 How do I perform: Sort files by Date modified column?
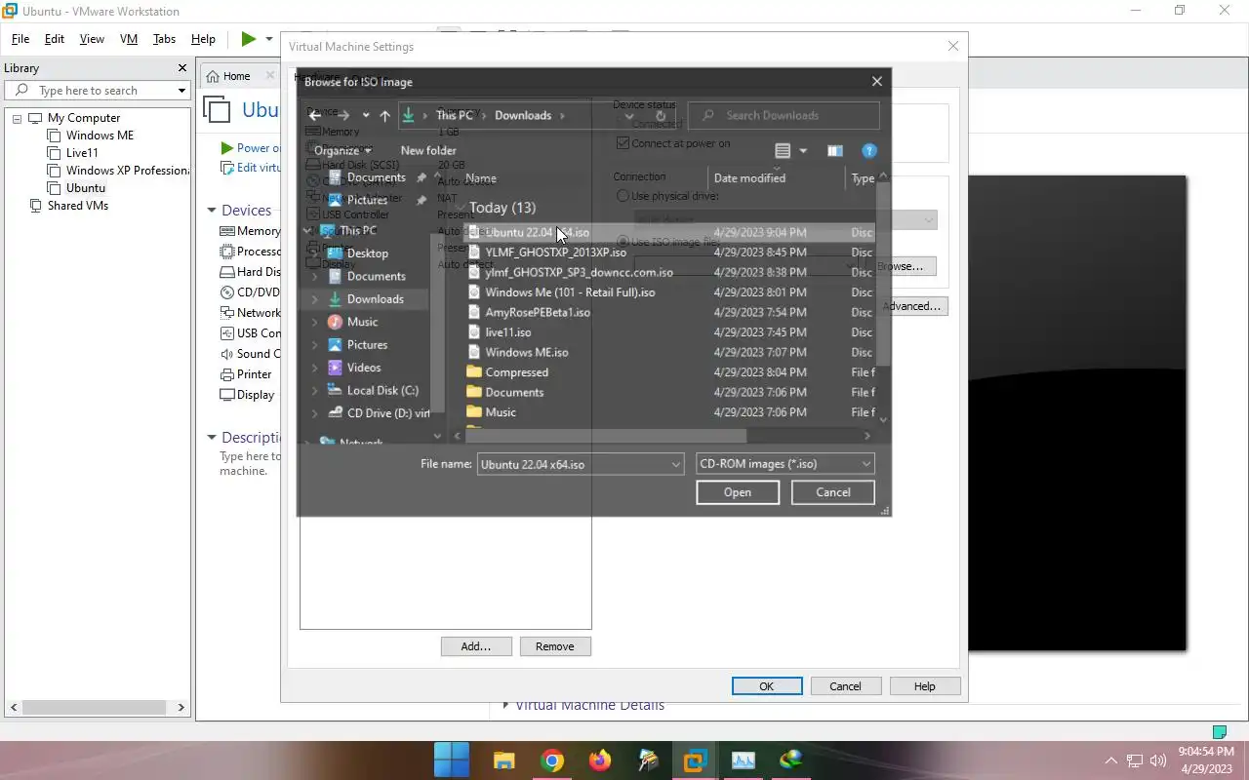point(749,178)
